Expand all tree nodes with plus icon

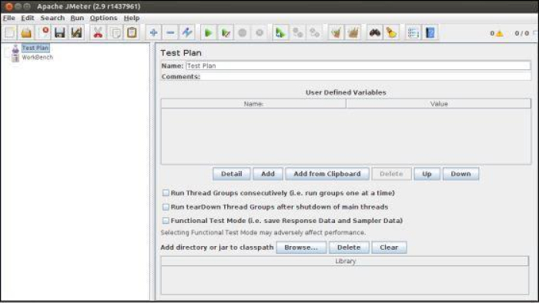[x=153, y=32]
